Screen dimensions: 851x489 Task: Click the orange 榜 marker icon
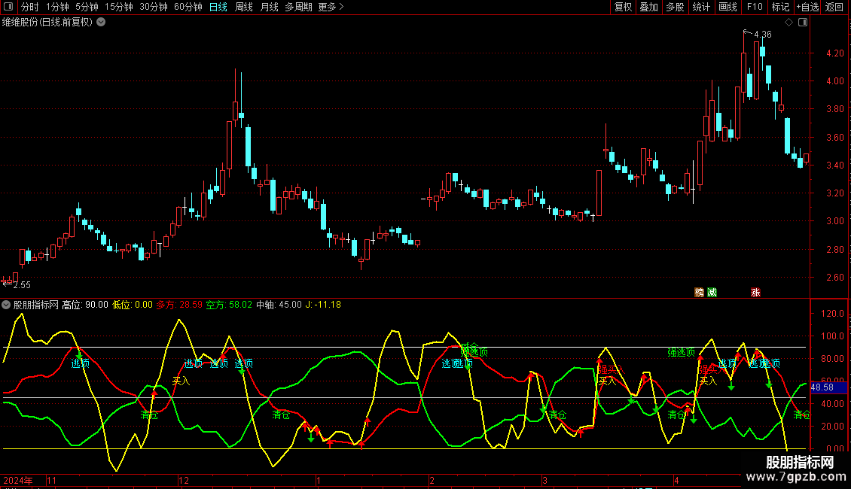tap(700, 293)
